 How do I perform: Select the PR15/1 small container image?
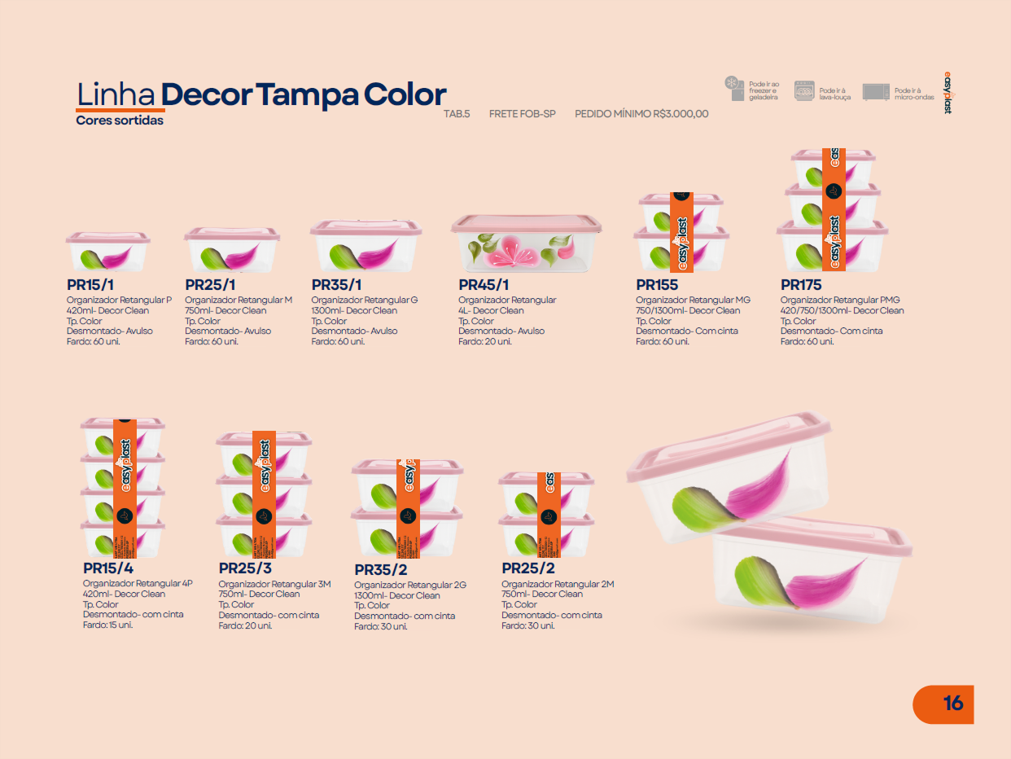pyautogui.click(x=107, y=252)
